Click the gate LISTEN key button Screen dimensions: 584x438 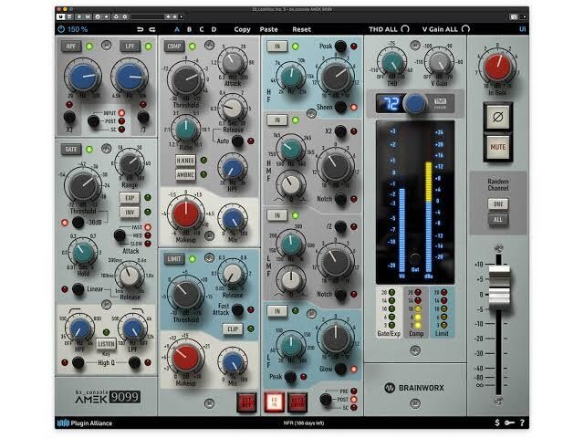(107, 343)
